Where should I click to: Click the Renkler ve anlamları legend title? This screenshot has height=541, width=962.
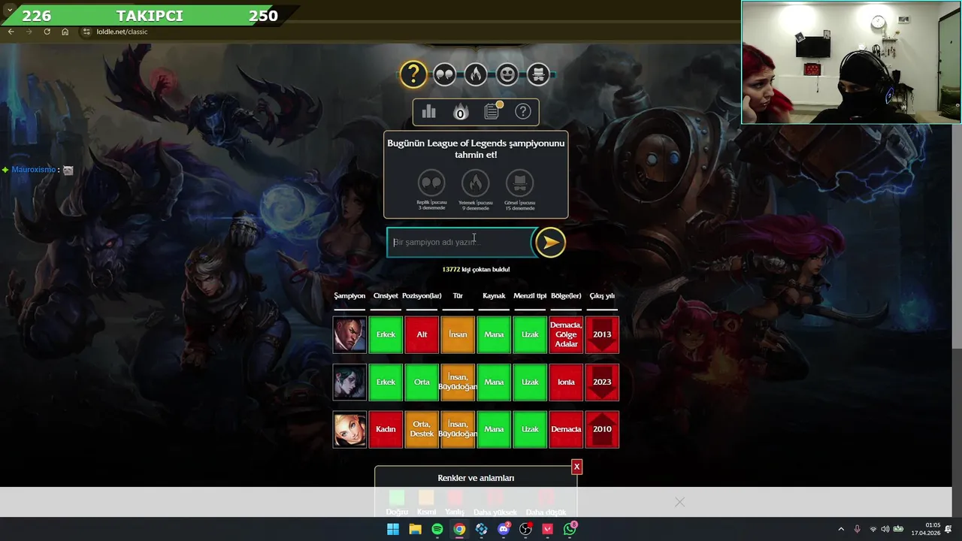476,478
